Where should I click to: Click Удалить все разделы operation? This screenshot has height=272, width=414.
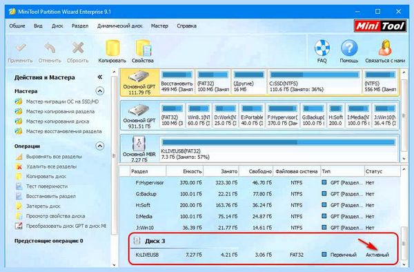(52, 166)
